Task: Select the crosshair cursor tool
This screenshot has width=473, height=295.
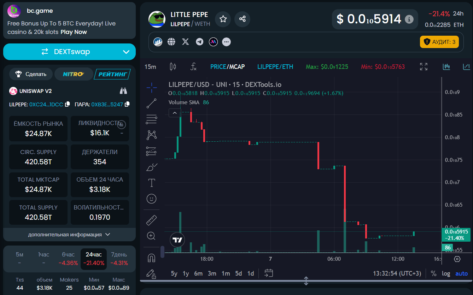Action: coord(152,87)
